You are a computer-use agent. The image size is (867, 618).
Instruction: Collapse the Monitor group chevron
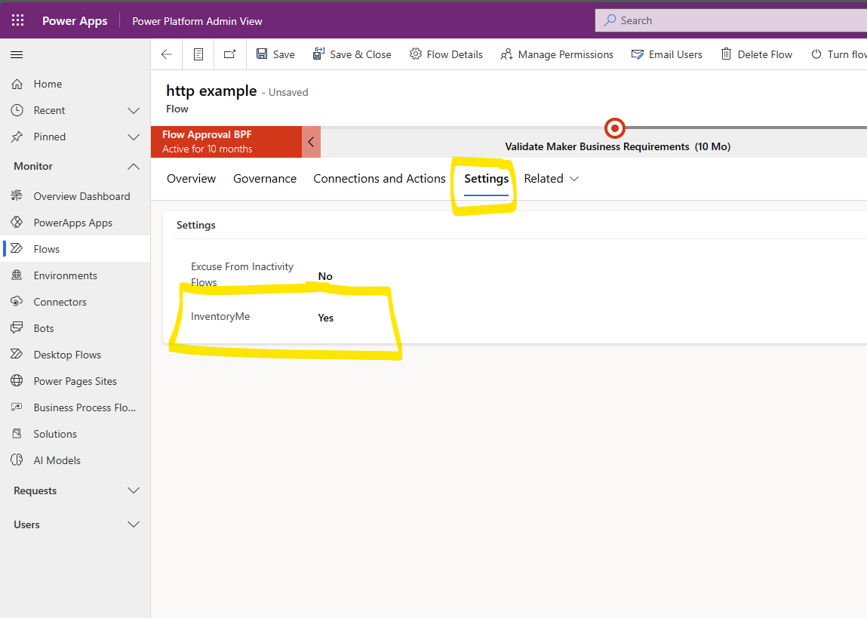point(134,166)
